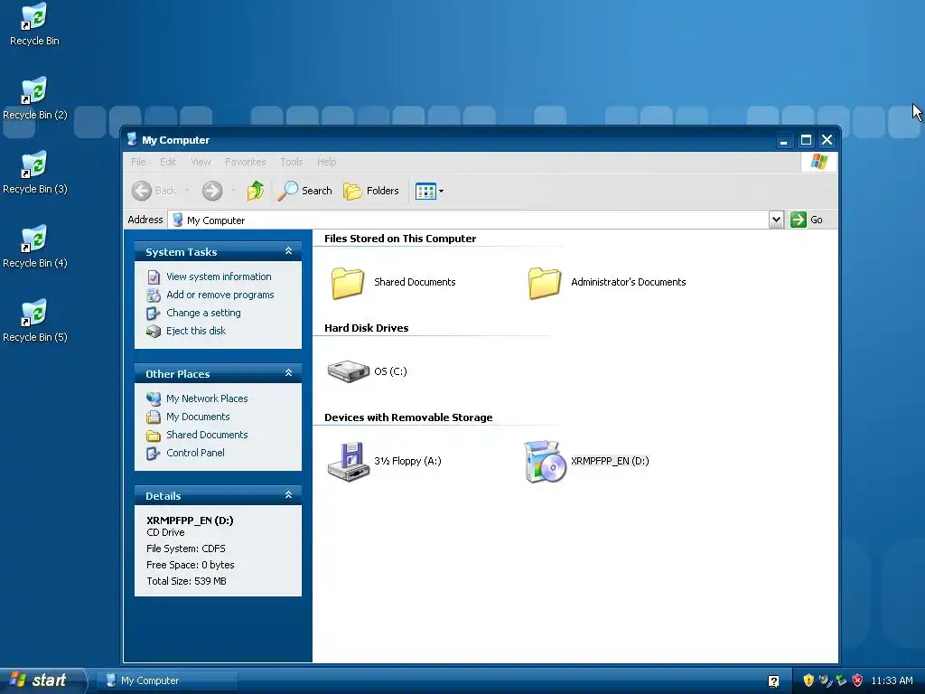Viewport: 925px width, 694px height.
Task: Click the yellow security shield tray icon
Action: click(x=808, y=680)
